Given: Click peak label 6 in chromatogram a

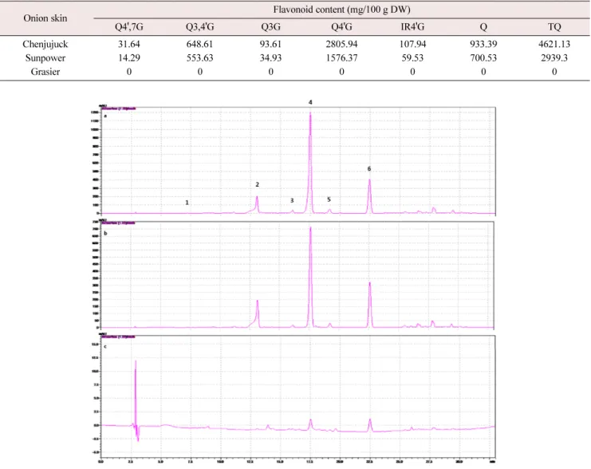Looking at the screenshot, I should [369, 168].
